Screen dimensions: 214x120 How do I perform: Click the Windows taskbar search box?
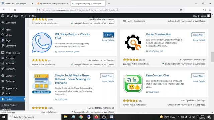coord(34,117)
